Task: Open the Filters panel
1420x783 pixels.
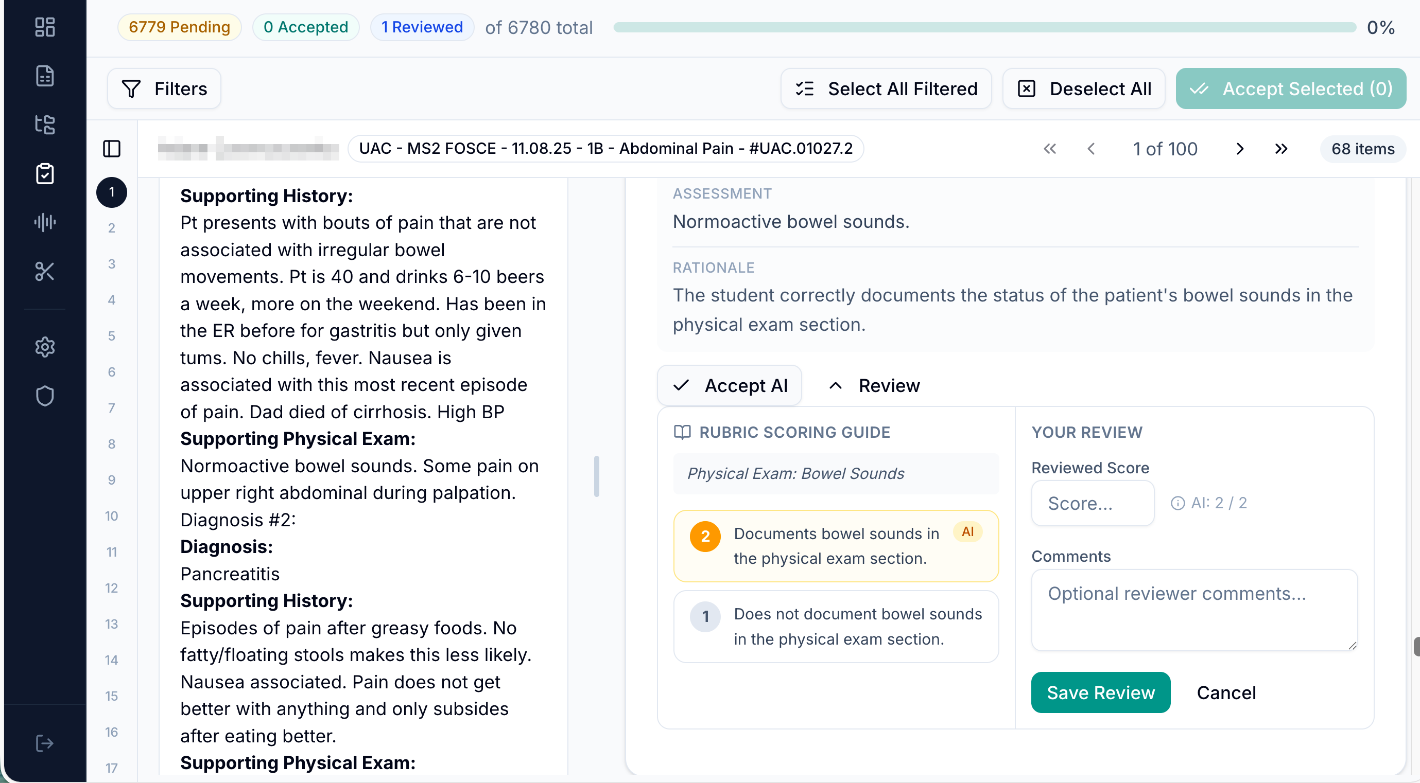Action: (164, 88)
